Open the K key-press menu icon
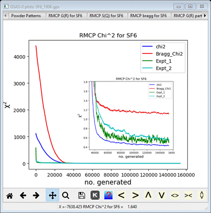This screenshot has width=211, height=213. tap(95, 195)
